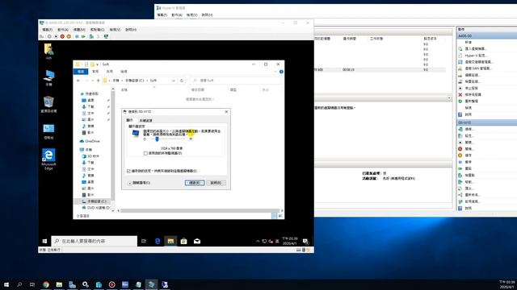Image resolution: width=517 pixels, height=290 pixels.
Task: Click VM taskbar search box
Action: pos(94,241)
